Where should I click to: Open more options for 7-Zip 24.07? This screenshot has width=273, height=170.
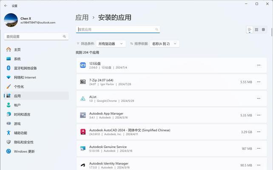click(259, 82)
